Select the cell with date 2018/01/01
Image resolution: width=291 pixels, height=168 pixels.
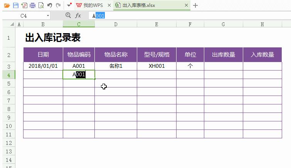(x=43, y=66)
